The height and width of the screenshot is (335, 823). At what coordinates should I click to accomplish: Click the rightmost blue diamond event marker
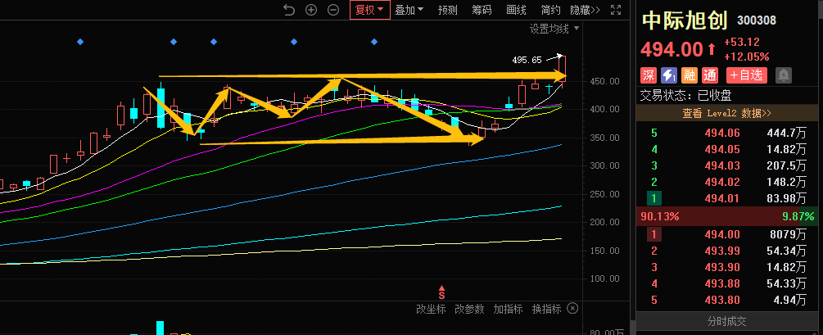click(374, 42)
